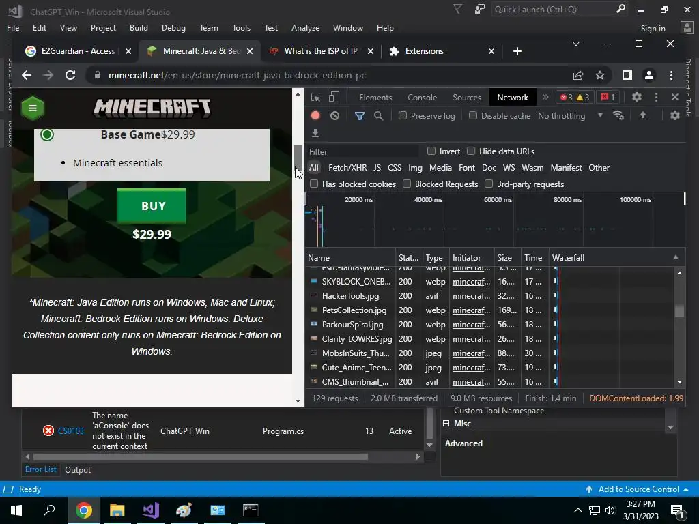Open the Debug menu in Visual Studio
Viewport: 699px width, 524px height.
(x=173, y=27)
